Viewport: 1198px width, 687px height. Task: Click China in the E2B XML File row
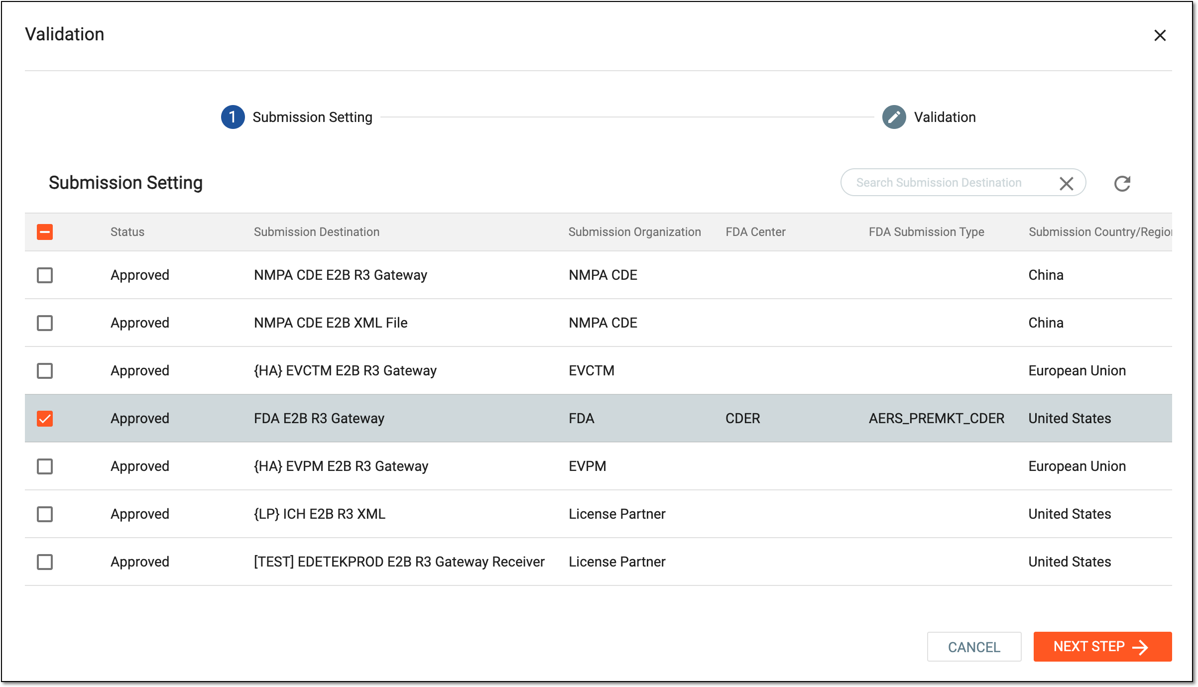click(x=1046, y=323)
